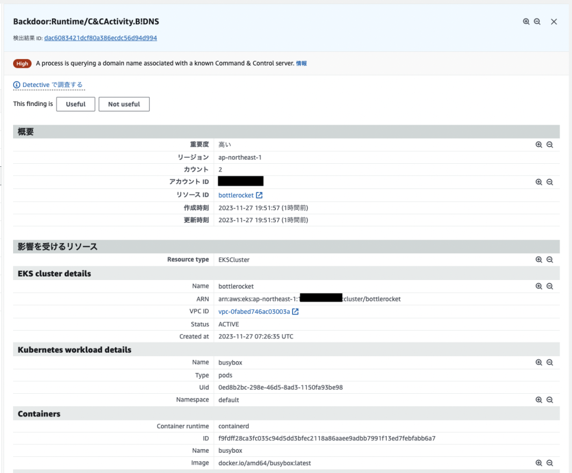Zoom out of the finding details panel
572x473 pixels.
537,21
